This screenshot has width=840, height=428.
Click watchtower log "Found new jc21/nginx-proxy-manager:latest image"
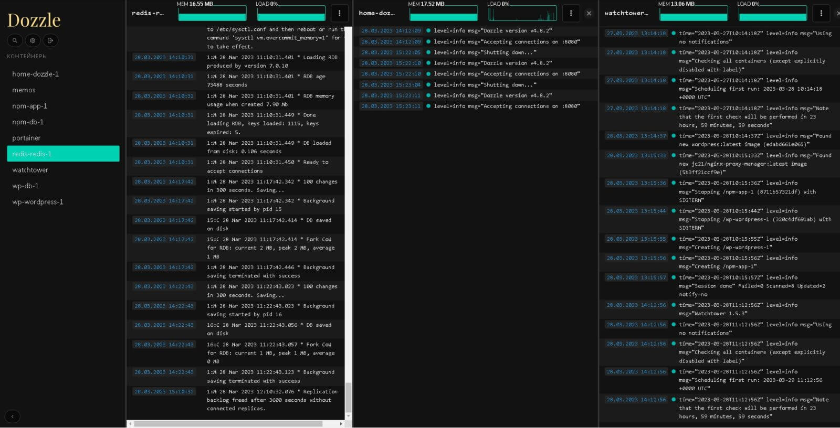coord(755,164)
